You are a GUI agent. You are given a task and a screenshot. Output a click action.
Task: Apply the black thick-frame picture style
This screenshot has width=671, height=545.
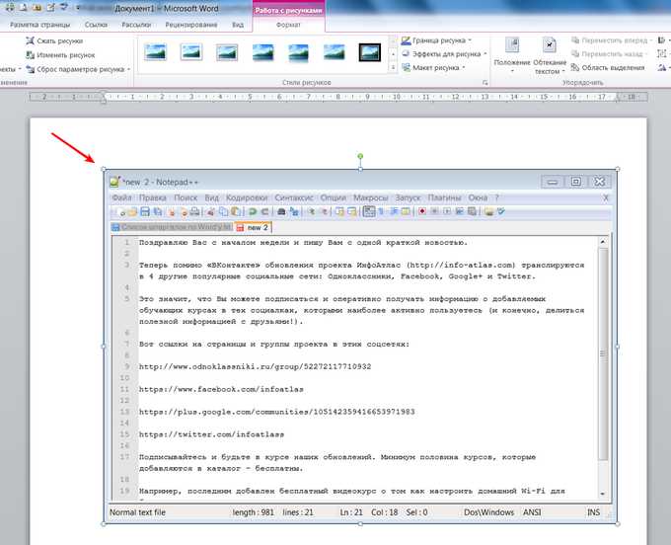(370, 52)
